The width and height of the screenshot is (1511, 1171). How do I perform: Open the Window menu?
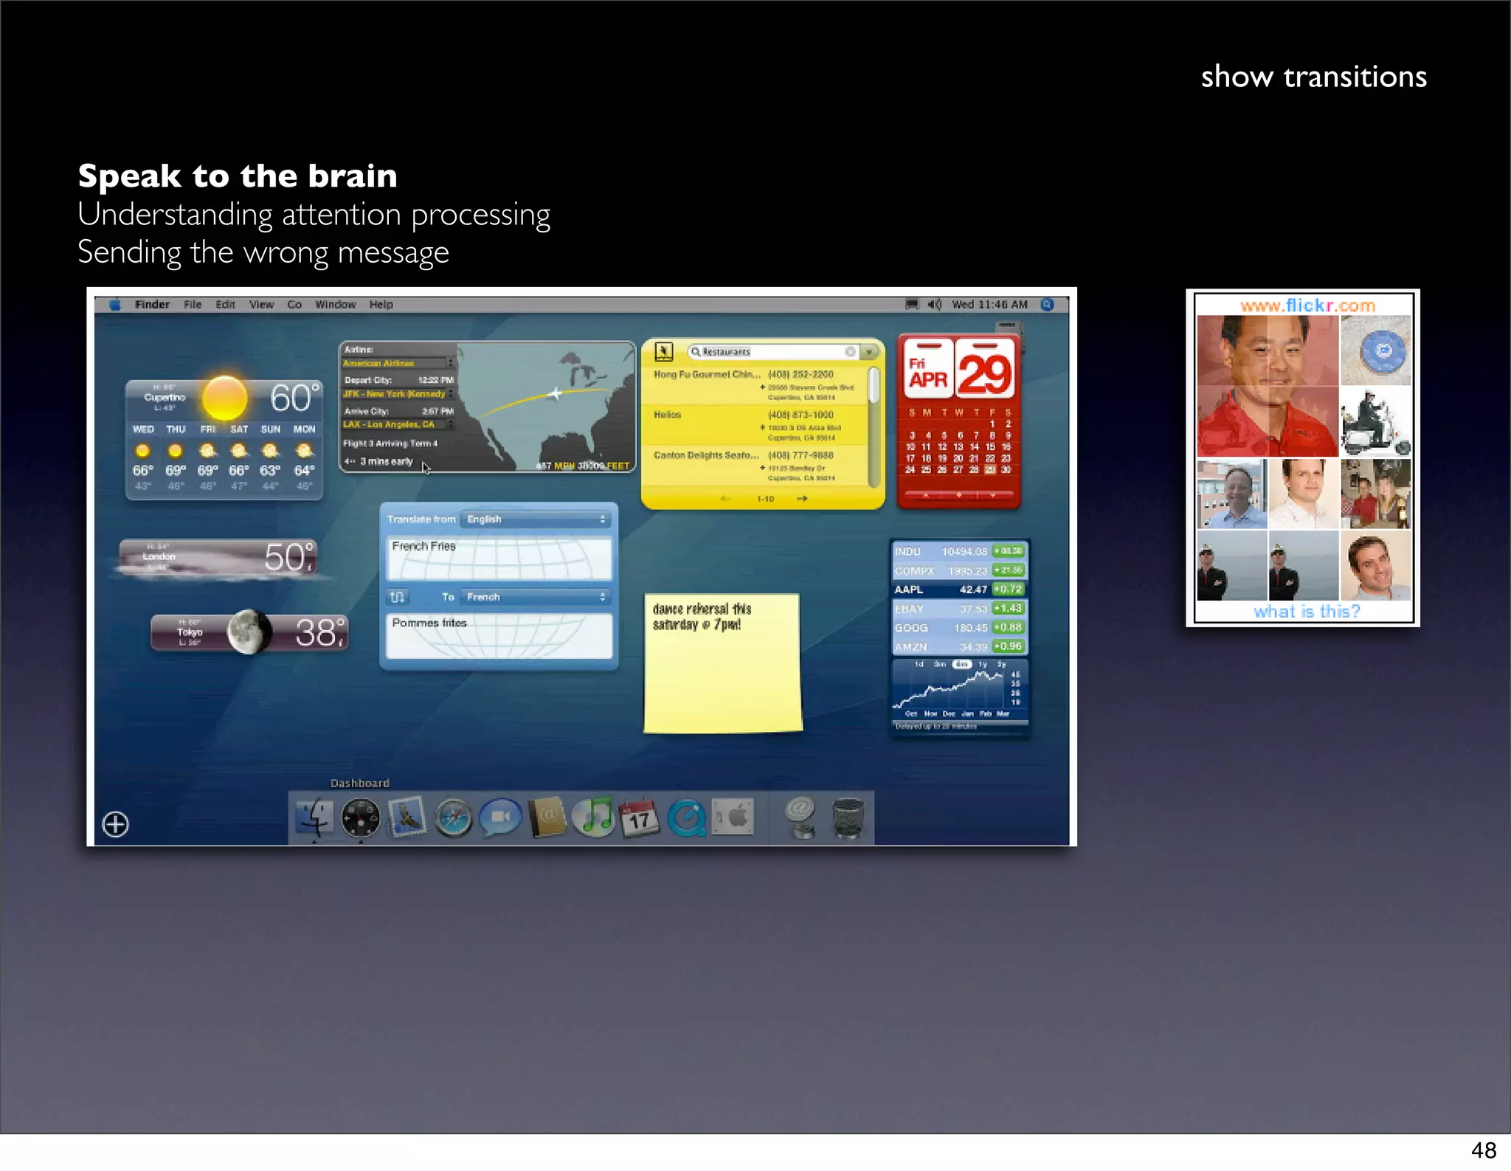point(335,304)
